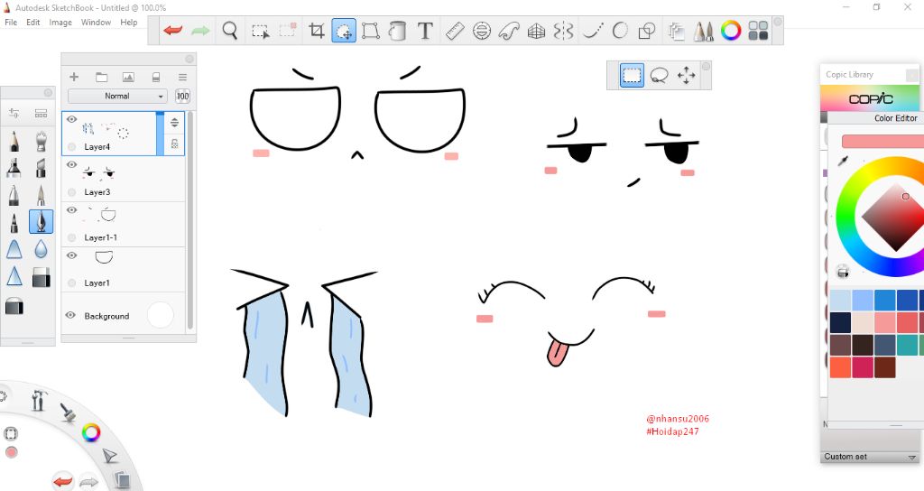Toggle the Symmetry tool

tap(563, 31)
